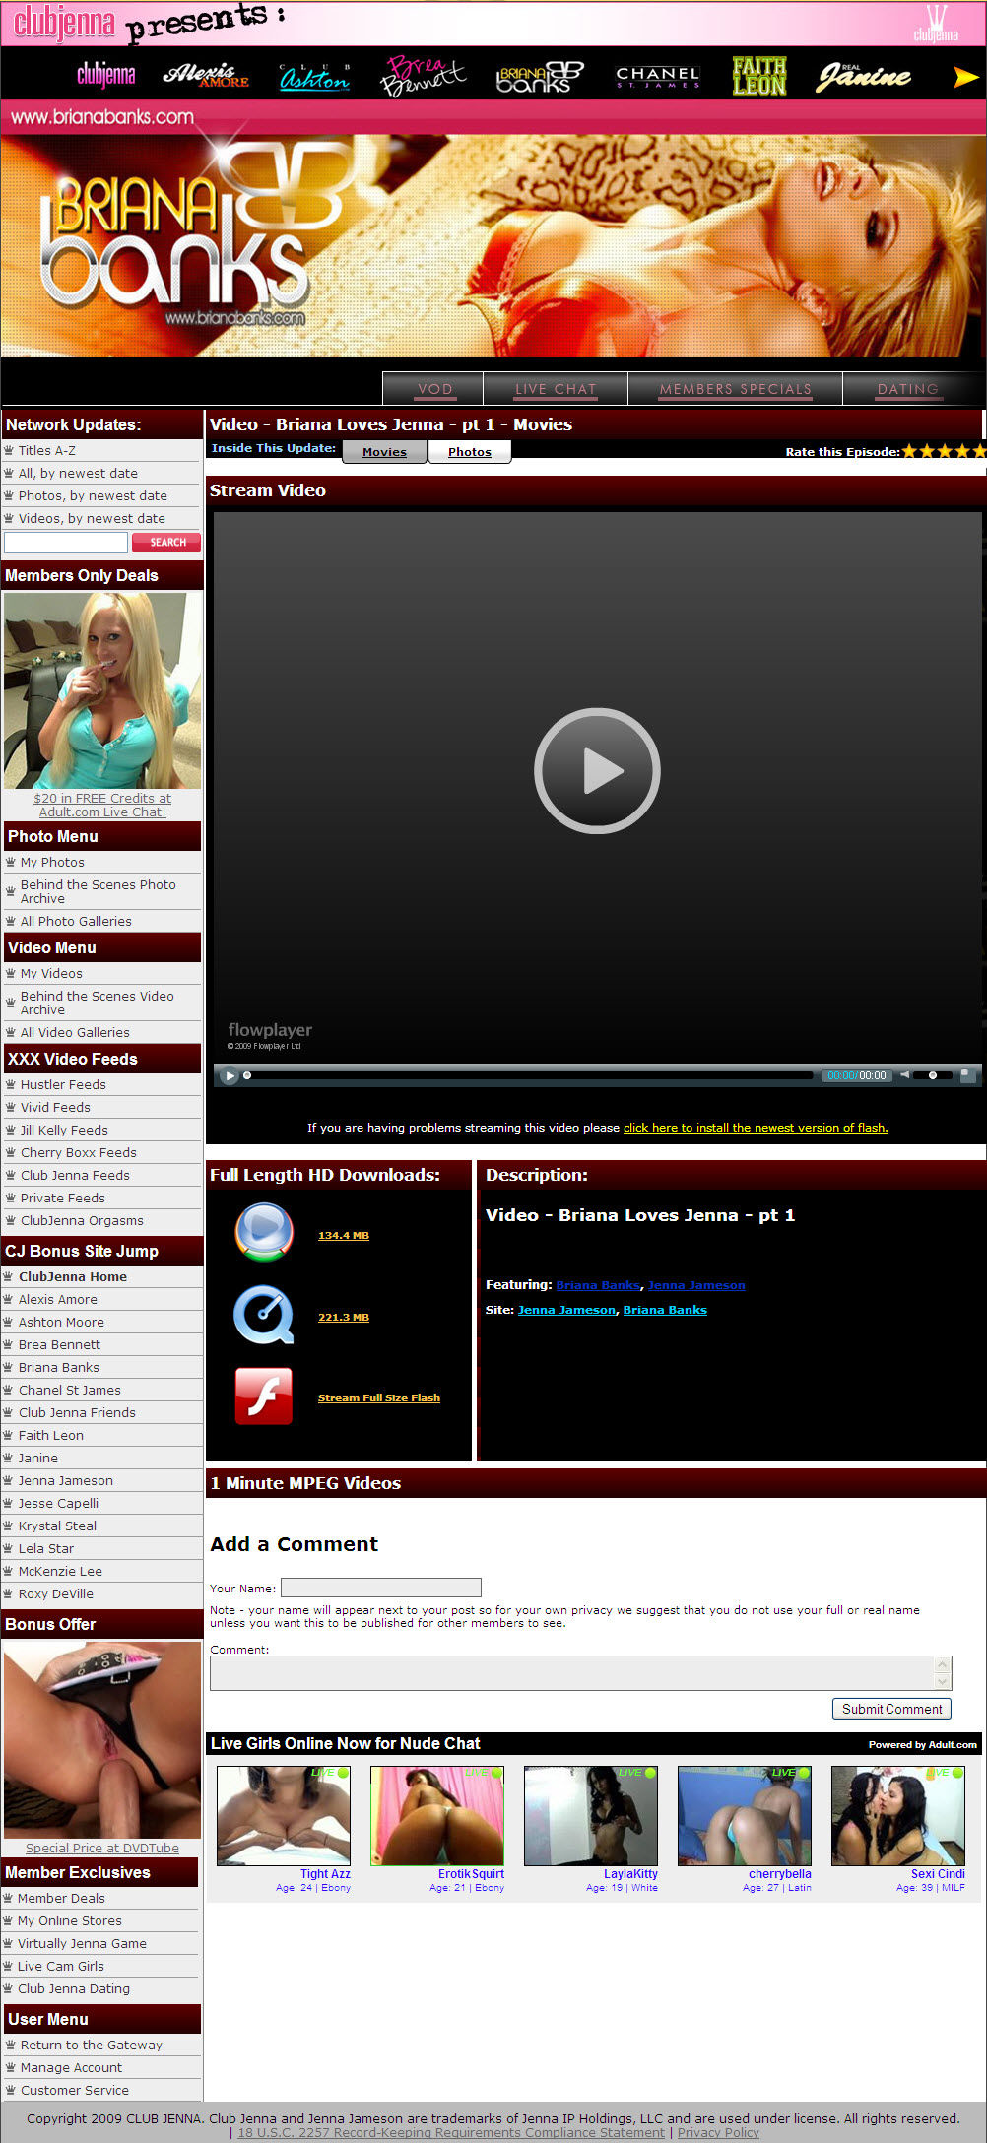Open the Faith Leon logo link
Viewport: 987px width, 2143px height.
point(759,76)
